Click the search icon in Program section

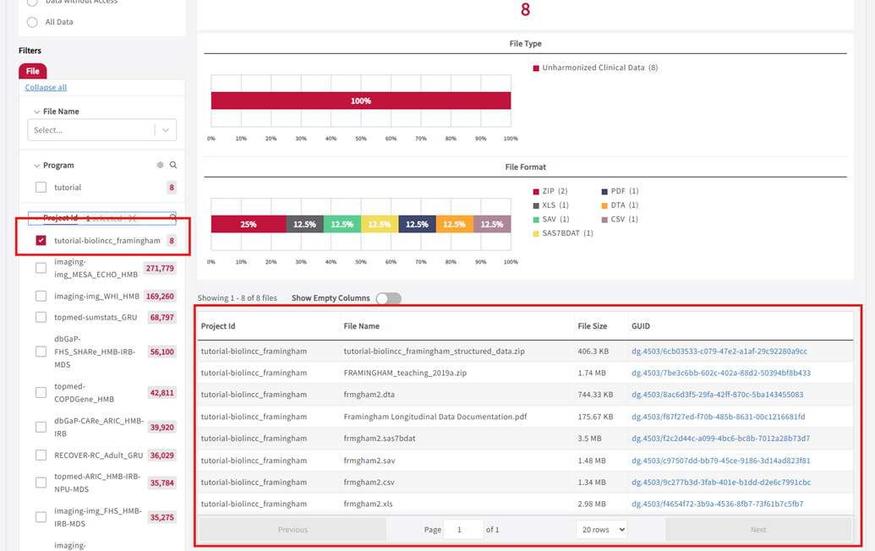point(172,166)
